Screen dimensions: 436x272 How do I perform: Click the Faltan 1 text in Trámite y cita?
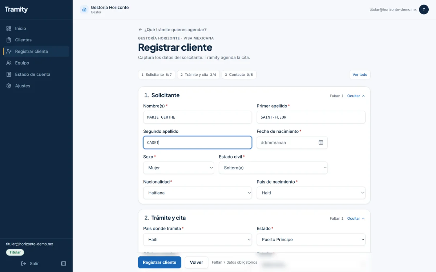coord(337,219)
